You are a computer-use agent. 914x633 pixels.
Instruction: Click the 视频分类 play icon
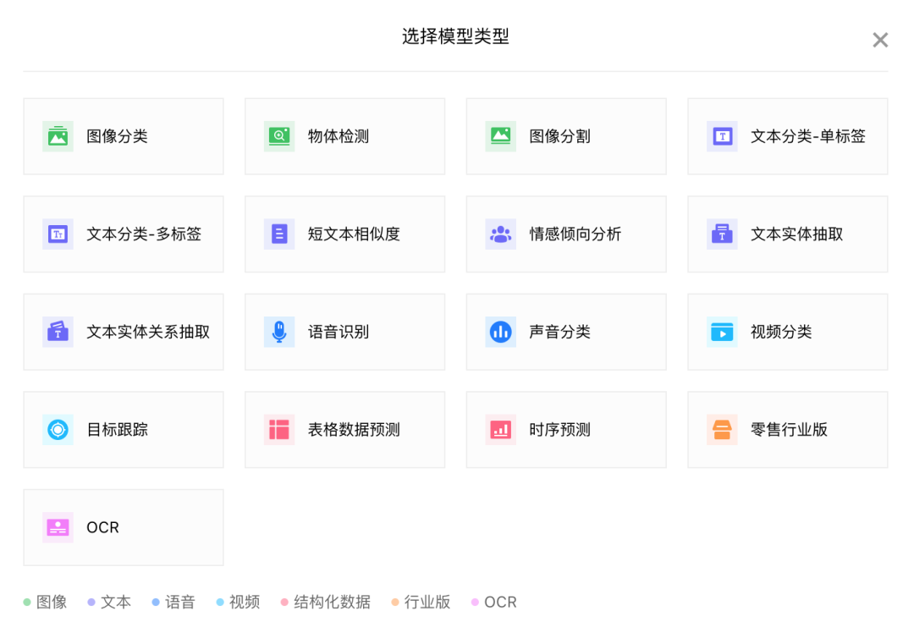tap(722, 333)
